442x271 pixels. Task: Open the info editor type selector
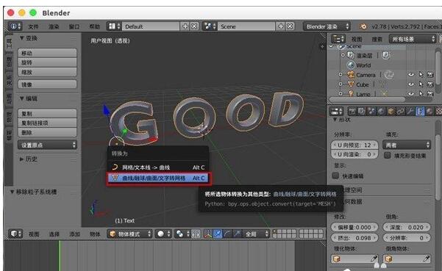(15, 26)
